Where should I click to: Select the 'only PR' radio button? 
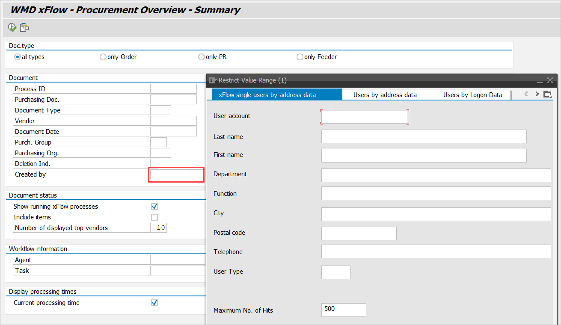(202, 57)
